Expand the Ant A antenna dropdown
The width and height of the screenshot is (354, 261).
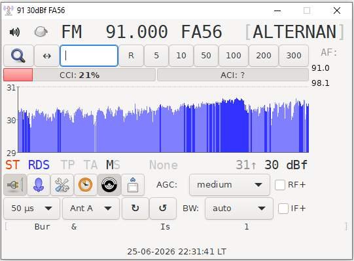coord(91,209)
